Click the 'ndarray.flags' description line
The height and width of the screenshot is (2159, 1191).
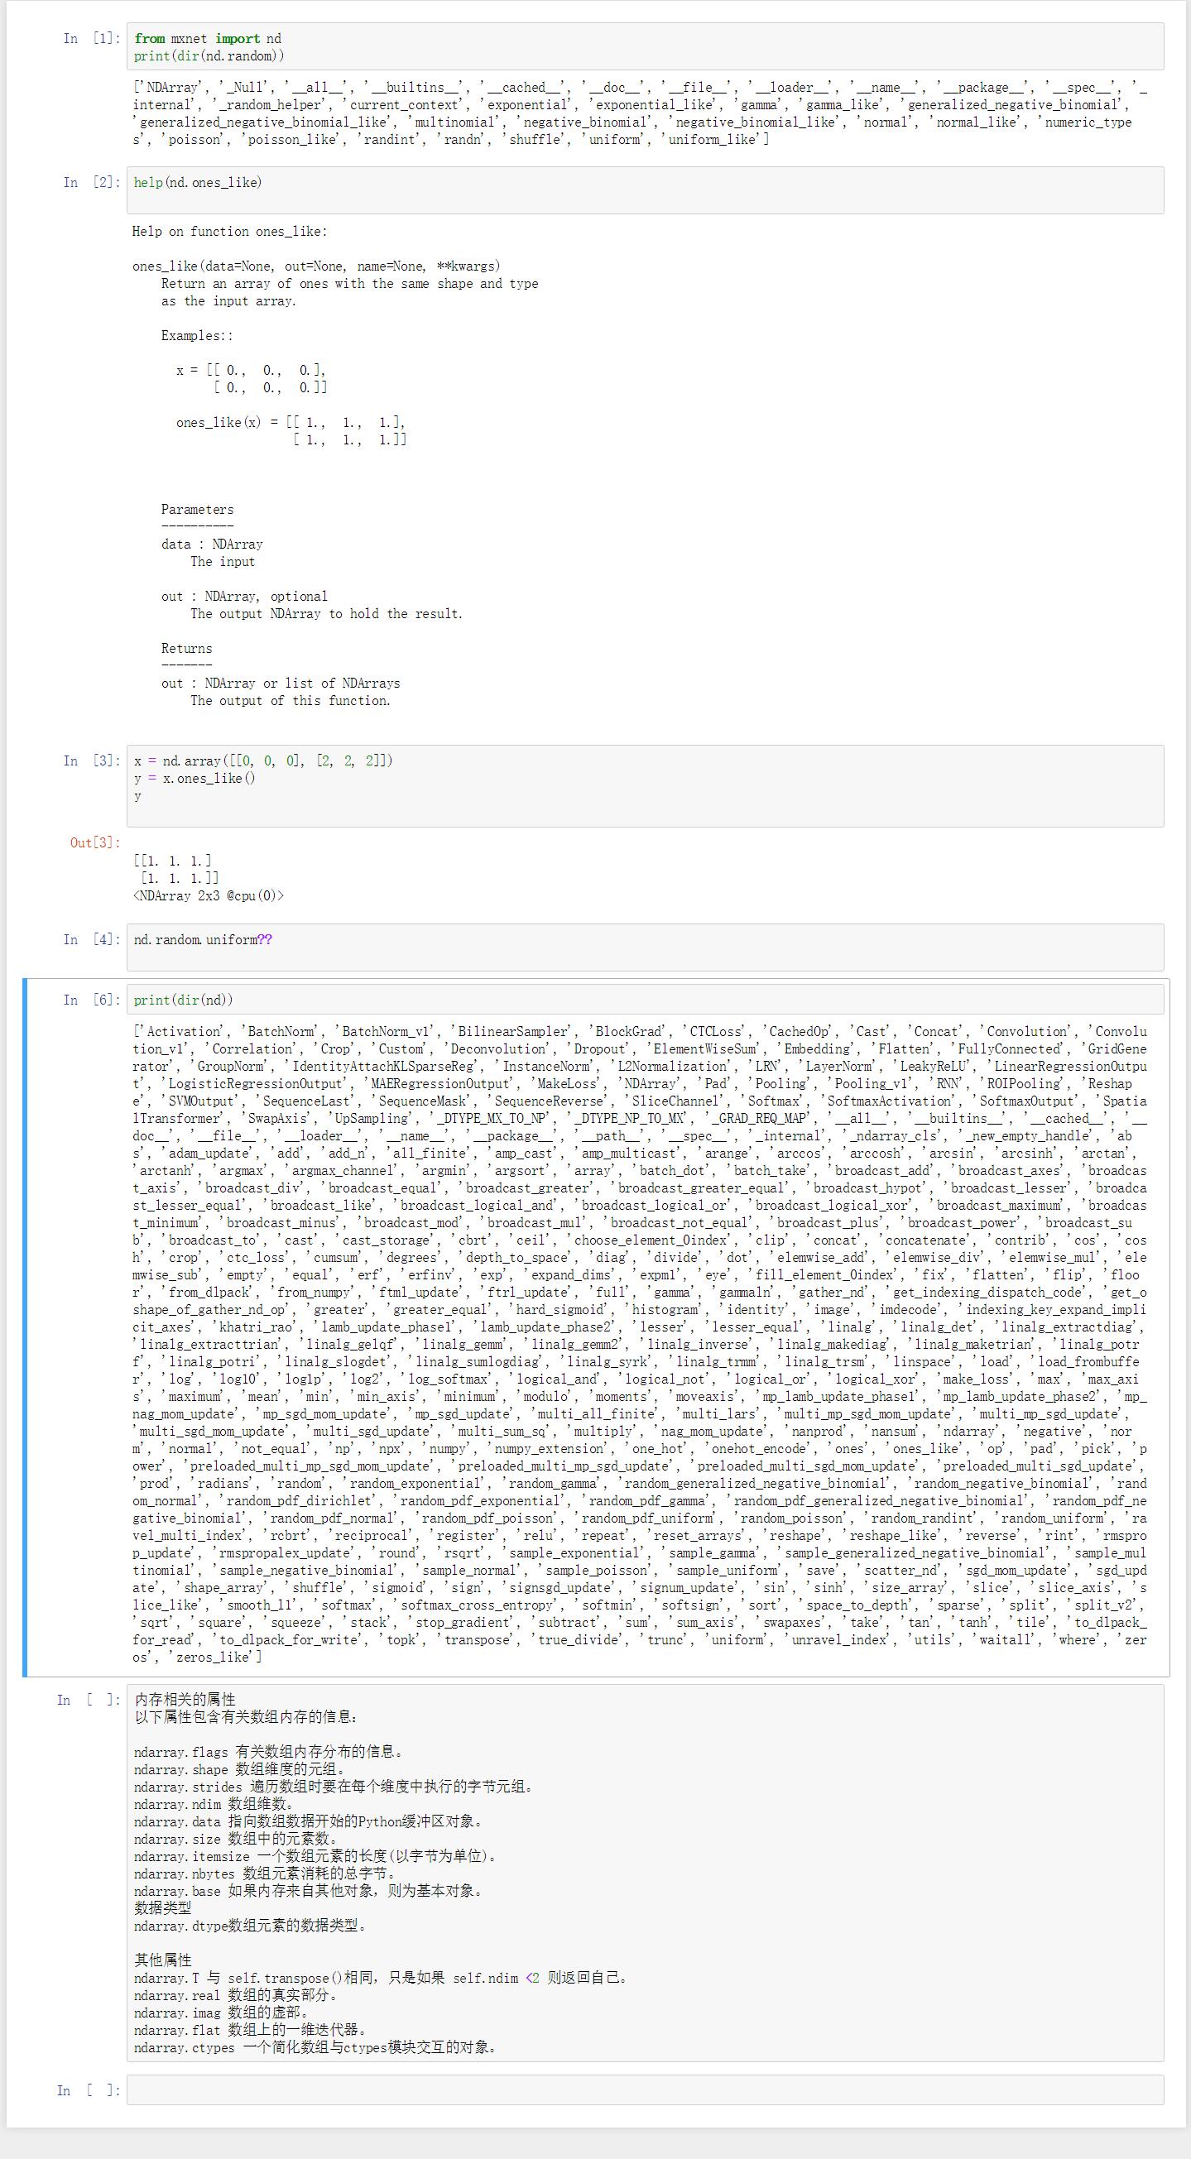tap(270, 1752)
